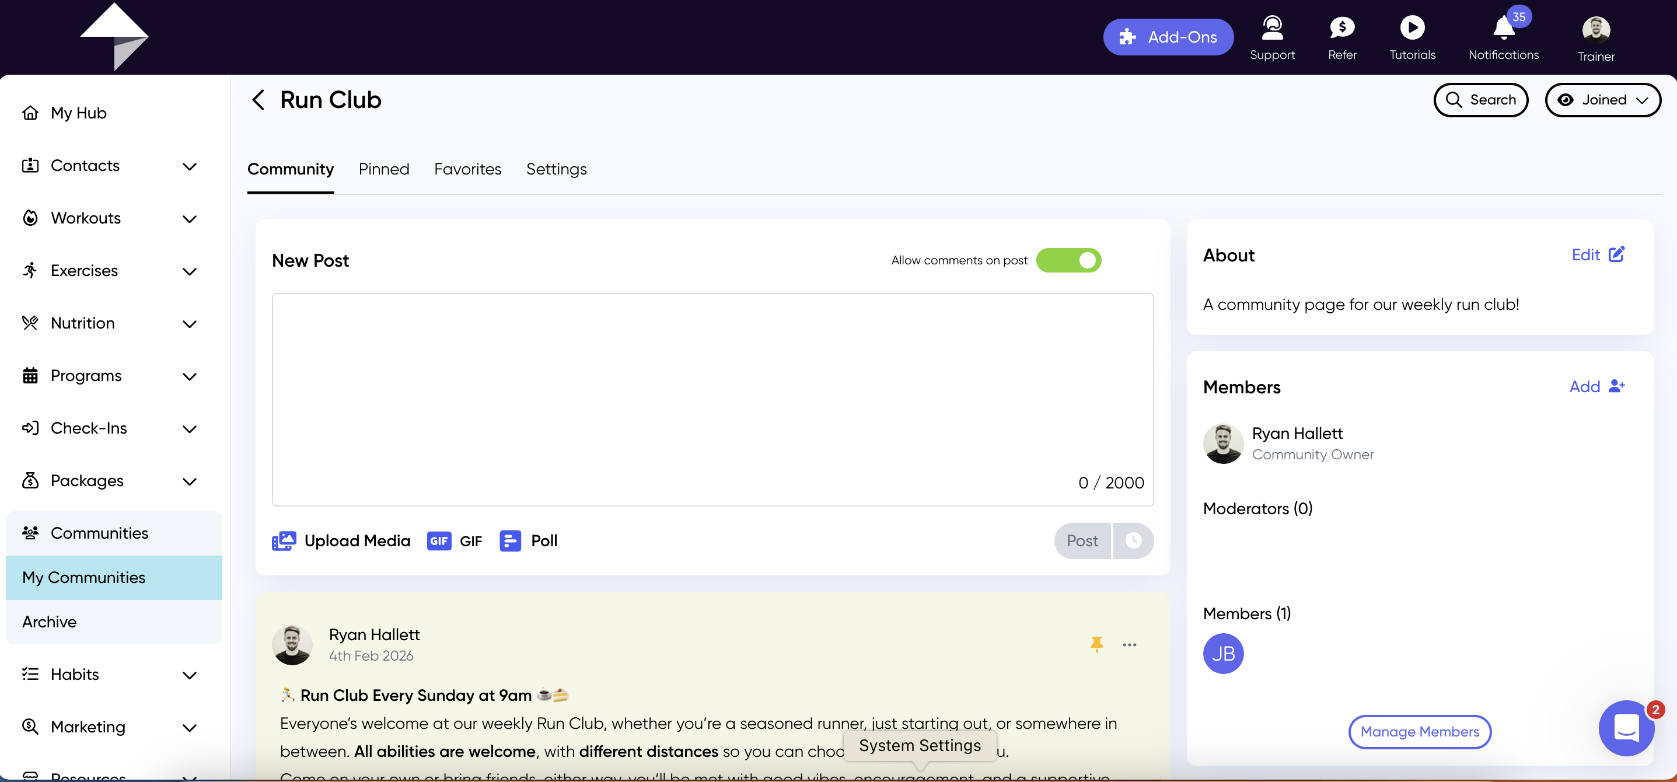Expand the Exercises menu chevron

[x=190, y=271]
